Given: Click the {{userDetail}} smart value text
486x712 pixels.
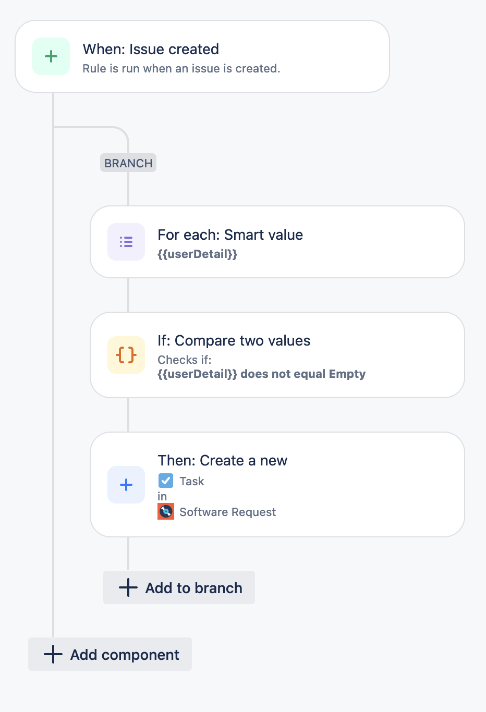Looking at the screenshot, I should click(197, 254).
